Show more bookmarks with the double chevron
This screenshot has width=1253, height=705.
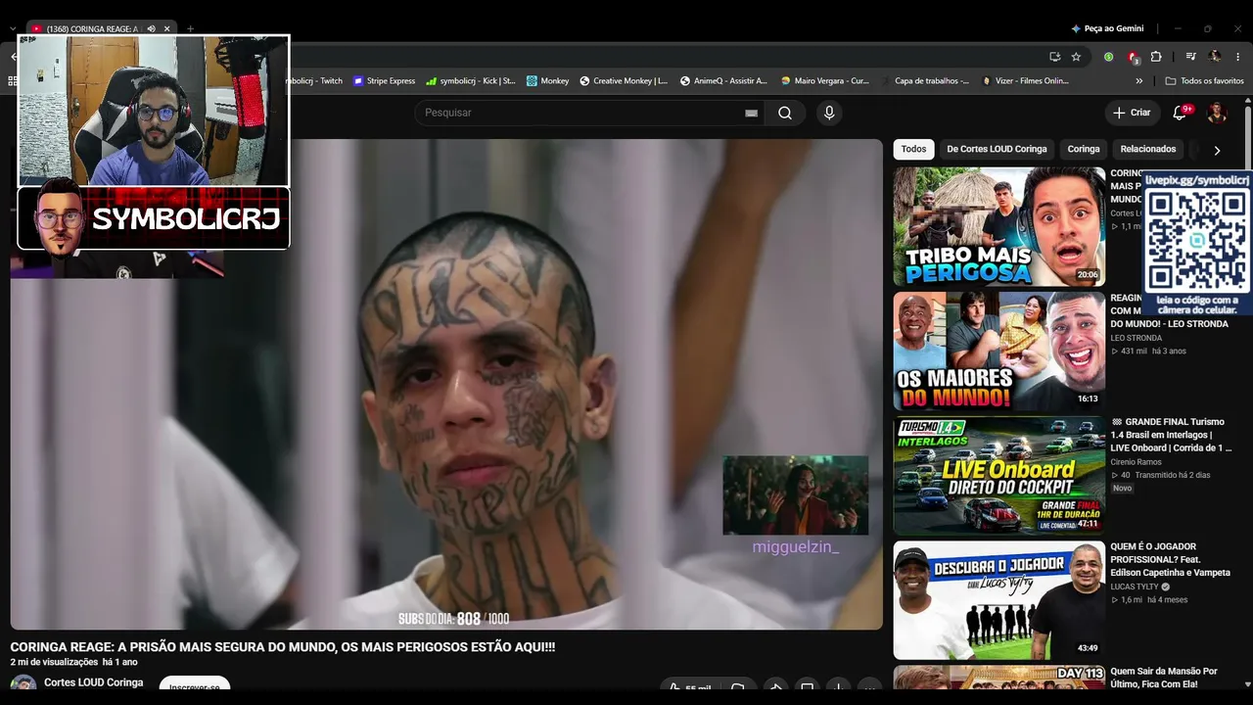tap(1138, 81)
